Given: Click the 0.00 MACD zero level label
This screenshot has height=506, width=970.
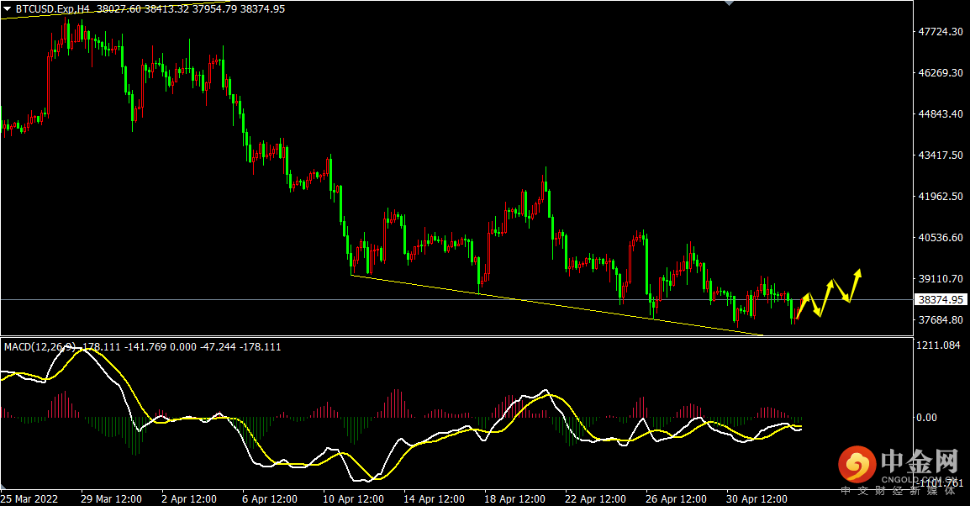Looking at the screenshot, I should click(926, 418).
